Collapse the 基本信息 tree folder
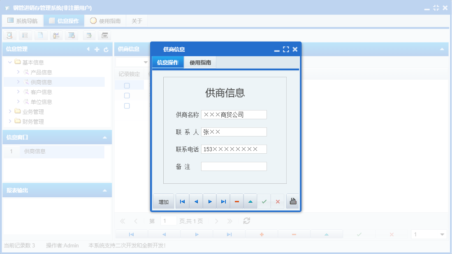The width and height of the screenshot is (452, 254). 9,62
